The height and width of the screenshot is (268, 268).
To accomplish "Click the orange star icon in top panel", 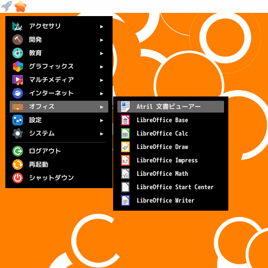I will [x=20, y=6].
